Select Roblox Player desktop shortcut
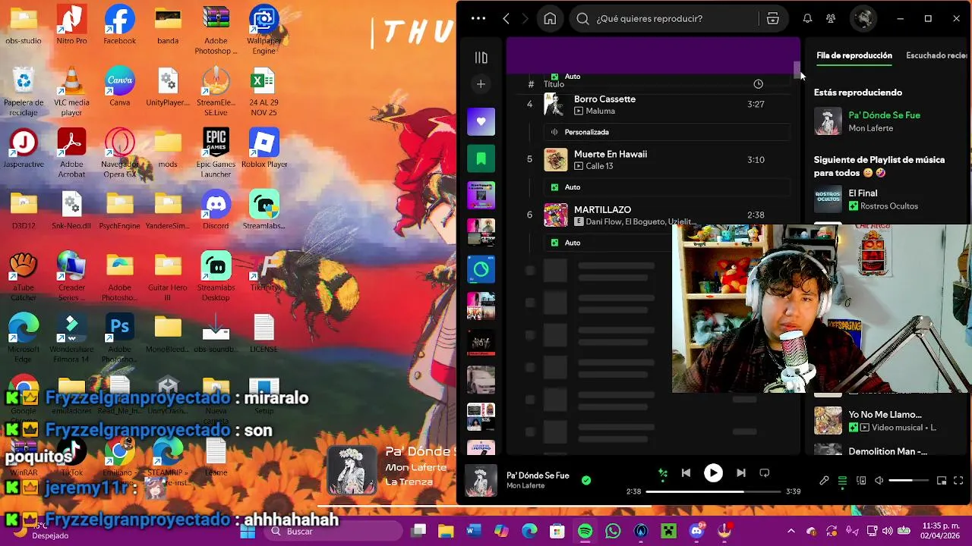The height and width of the screenshot is (546, 972). (x=264, y=149)
